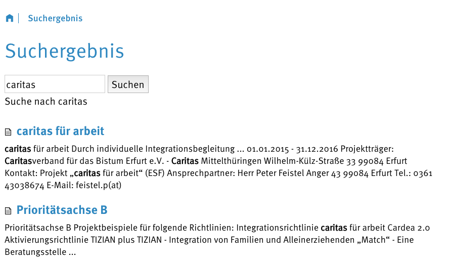Focus the search field containing caritas

[55, 84]
